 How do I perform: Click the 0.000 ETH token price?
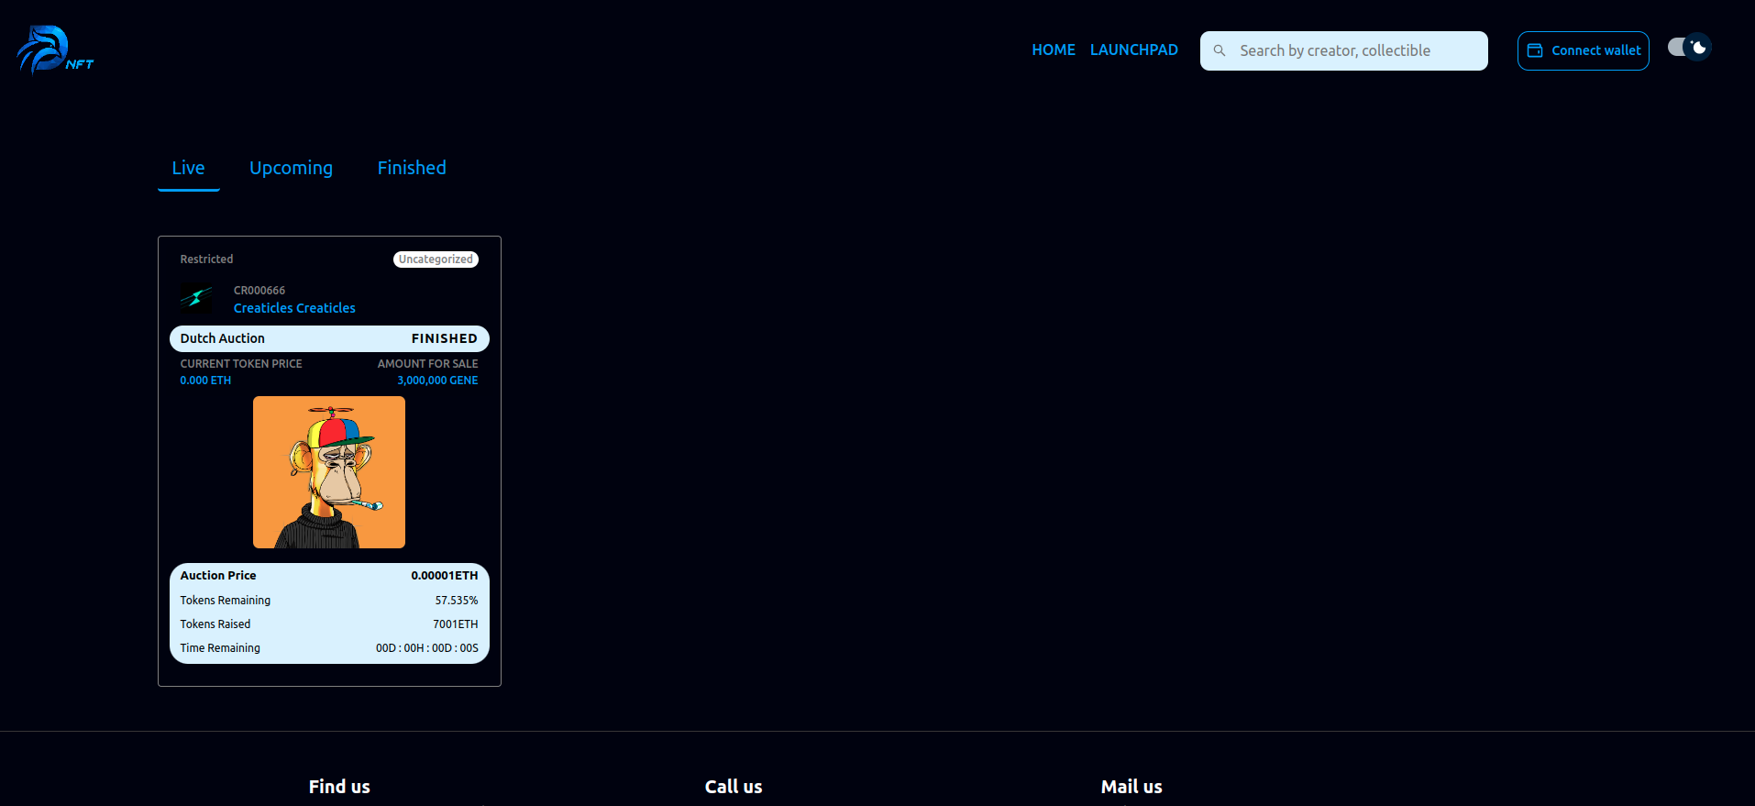pos(205,381)
